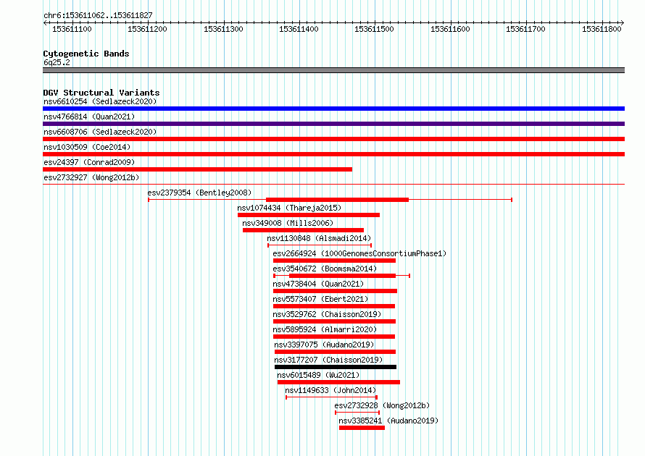645x456 pixels.
Task: Click ruler position 153611800
Action: coord(602,29)
